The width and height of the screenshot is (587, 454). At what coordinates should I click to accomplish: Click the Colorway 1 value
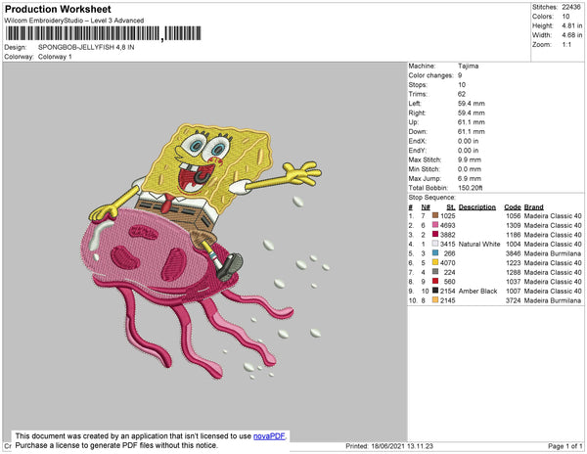pos(55,57)
